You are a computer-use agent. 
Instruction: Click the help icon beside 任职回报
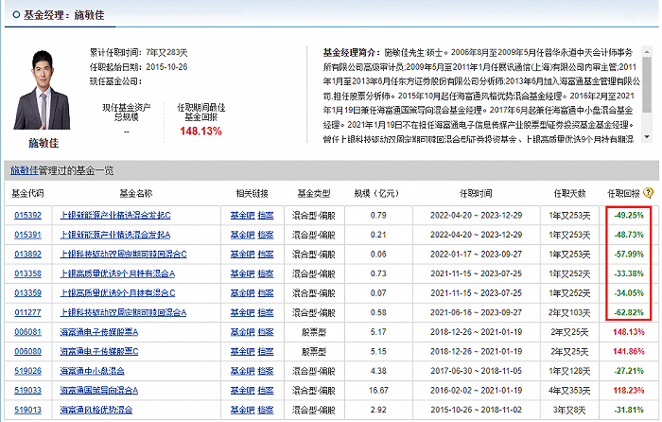[648, 193]
